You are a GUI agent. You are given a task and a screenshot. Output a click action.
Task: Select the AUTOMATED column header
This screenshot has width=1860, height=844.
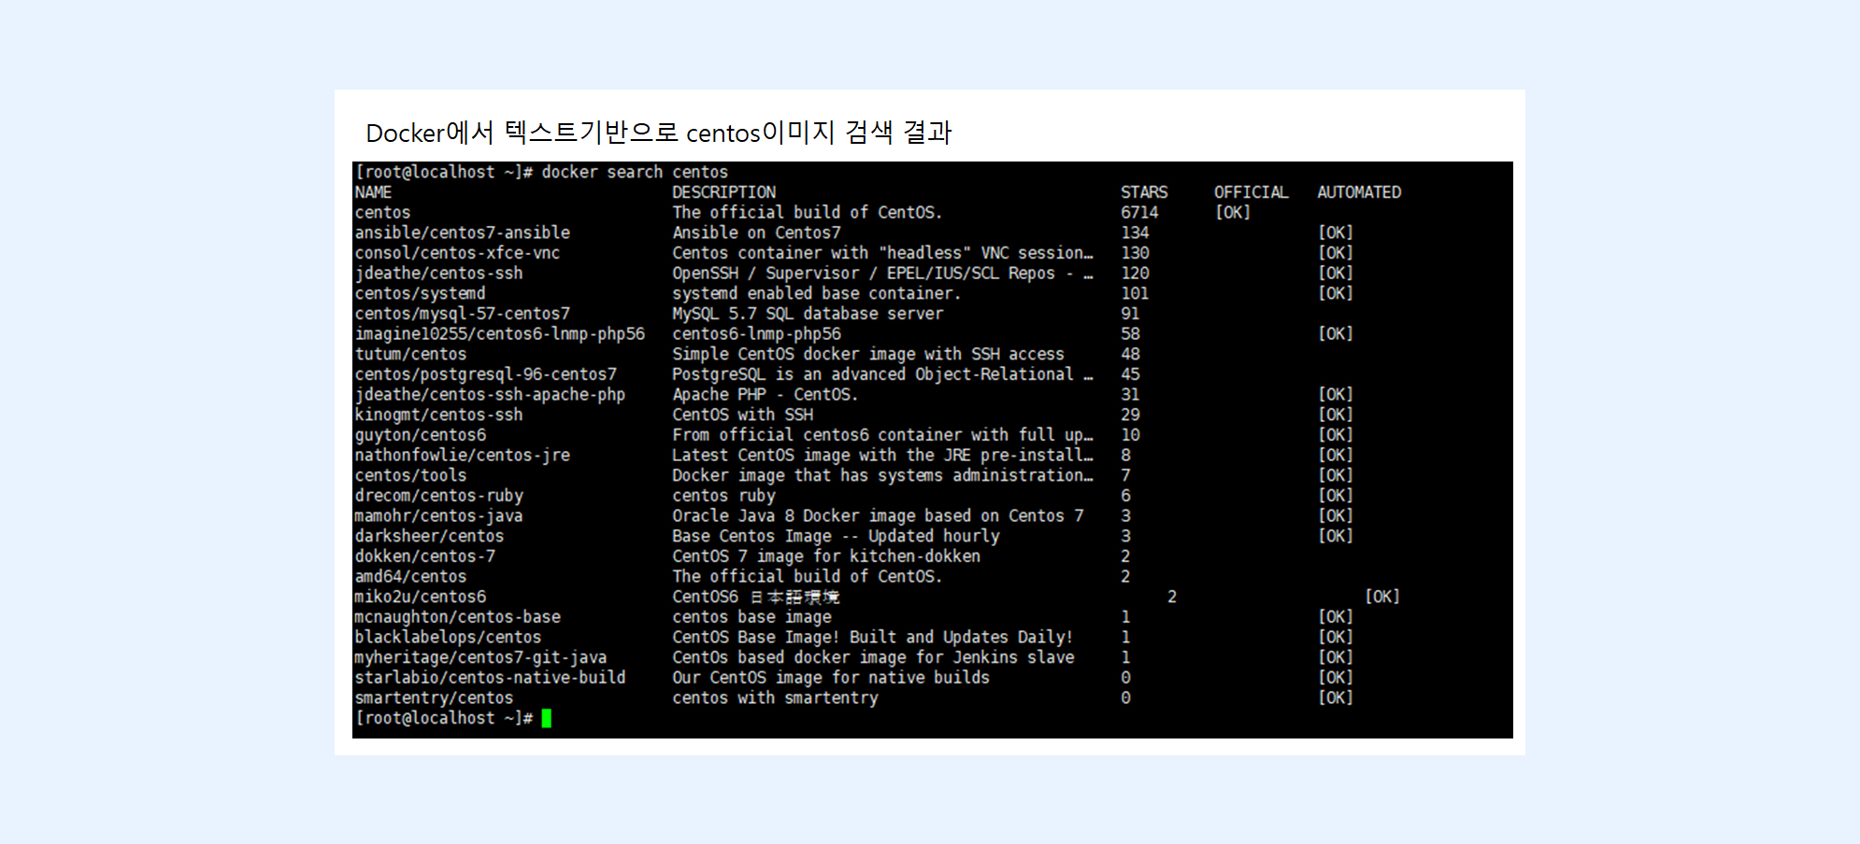click(x=1359, y=192)
